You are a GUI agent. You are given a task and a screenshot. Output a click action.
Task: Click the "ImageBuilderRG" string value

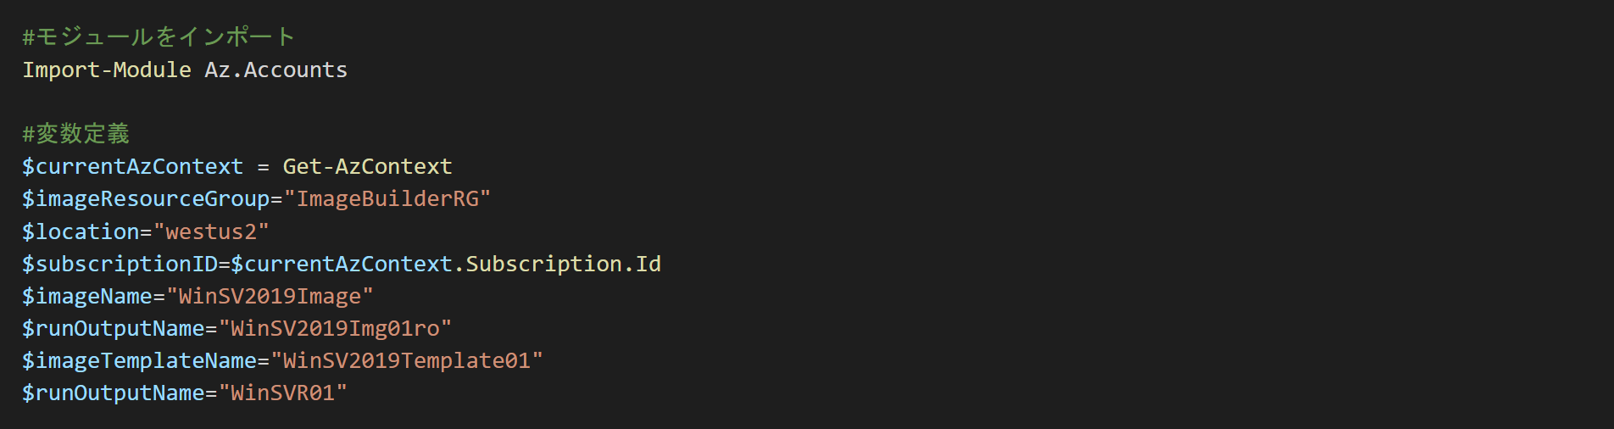387,198
